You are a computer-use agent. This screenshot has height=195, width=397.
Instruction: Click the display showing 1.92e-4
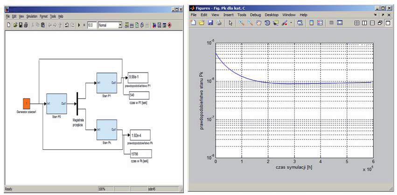point(140,135)
